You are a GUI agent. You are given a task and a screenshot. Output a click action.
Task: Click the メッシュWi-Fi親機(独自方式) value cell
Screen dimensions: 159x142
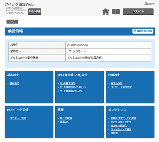click(x=108, y=58)
